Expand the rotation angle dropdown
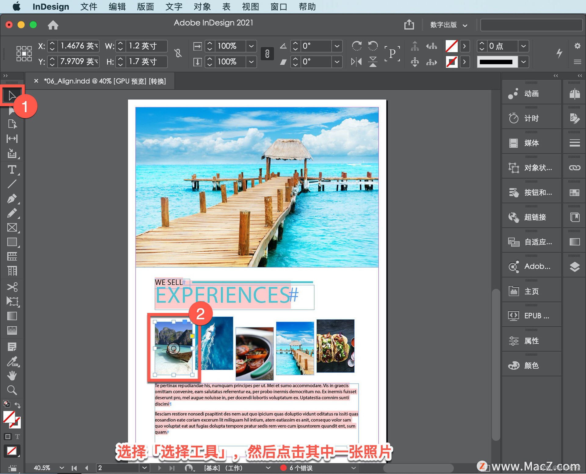586x474 pixels. (337, 46)
